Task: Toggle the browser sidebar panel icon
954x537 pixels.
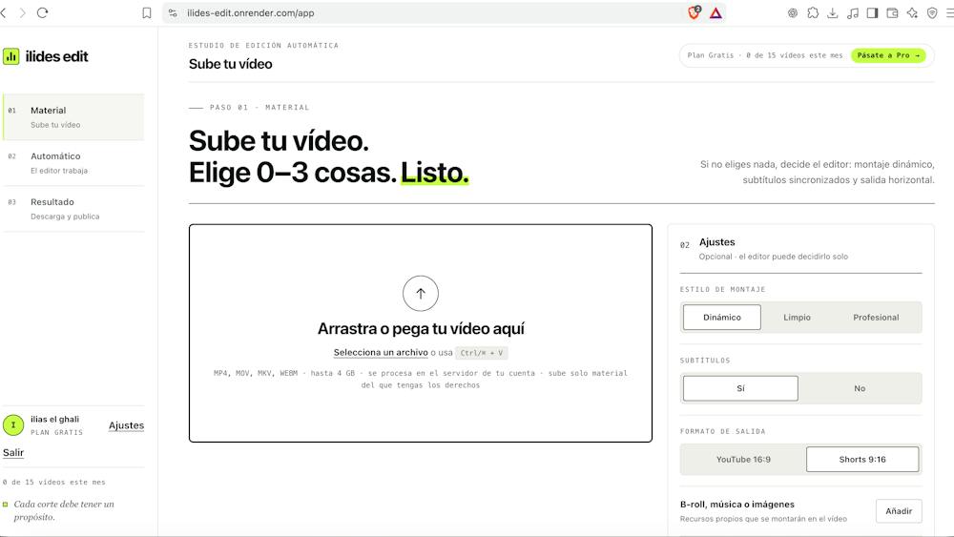Action: pos(873,12)
